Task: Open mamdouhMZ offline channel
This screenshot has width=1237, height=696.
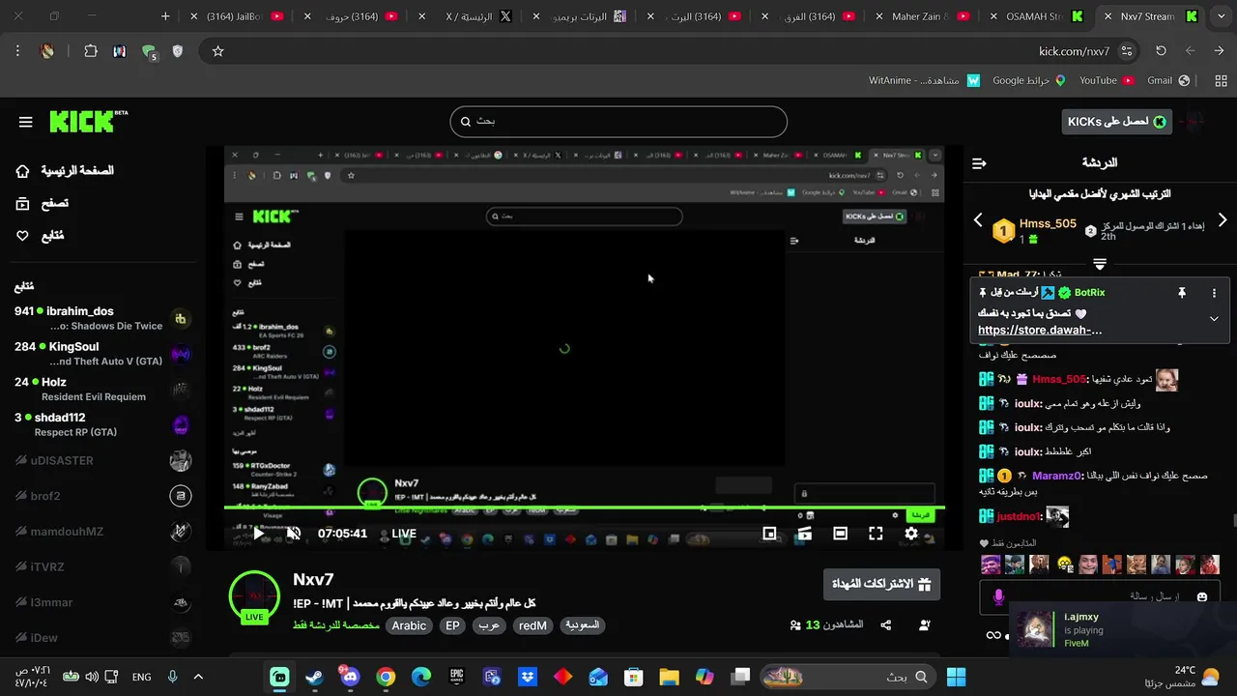Action: [101, 532]
